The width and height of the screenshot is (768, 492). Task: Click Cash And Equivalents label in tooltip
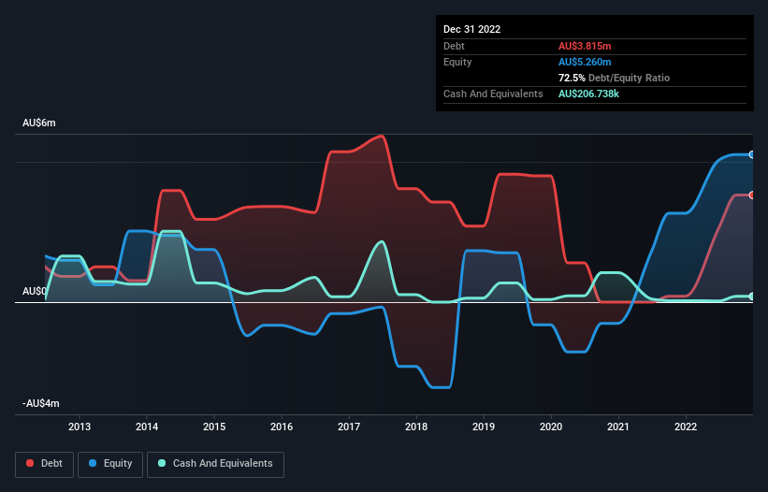[x=493, y=94]
